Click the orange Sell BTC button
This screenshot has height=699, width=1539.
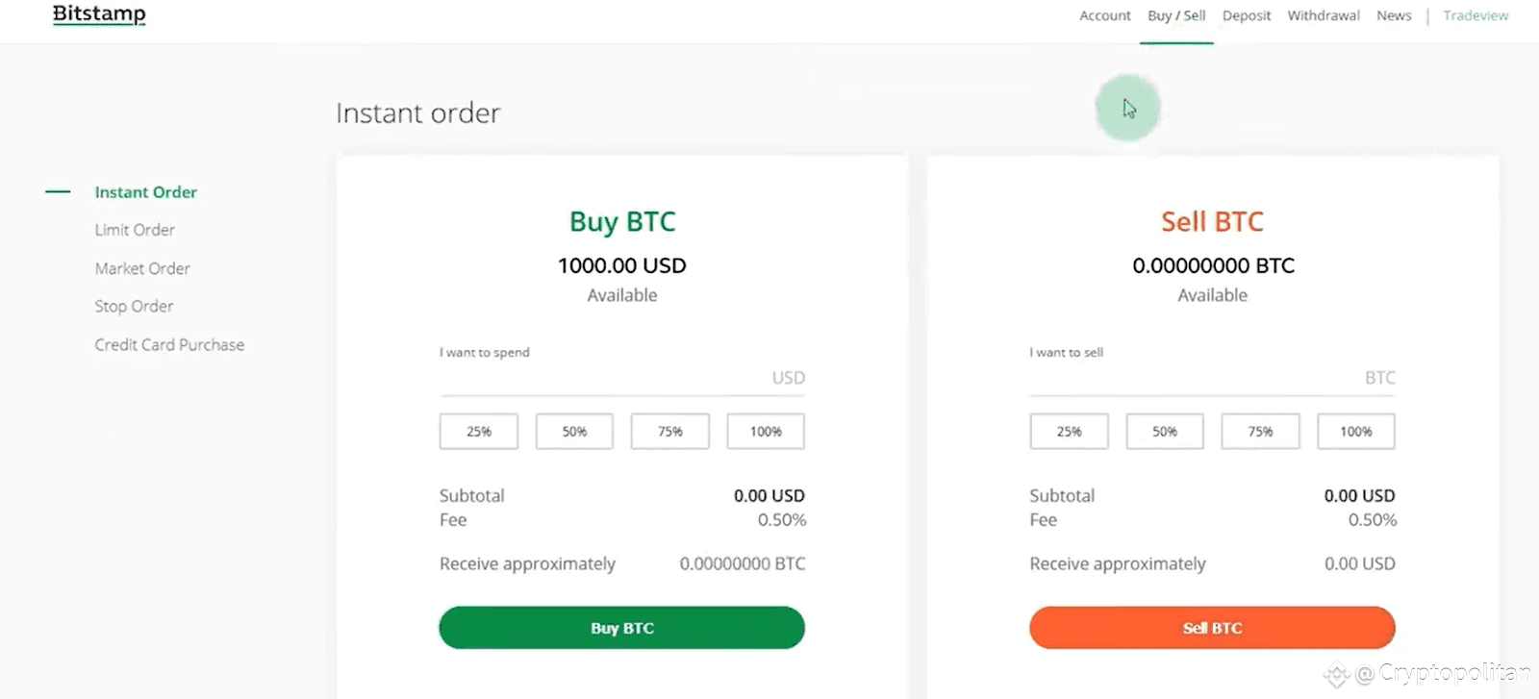click(x=1212, y=628)
